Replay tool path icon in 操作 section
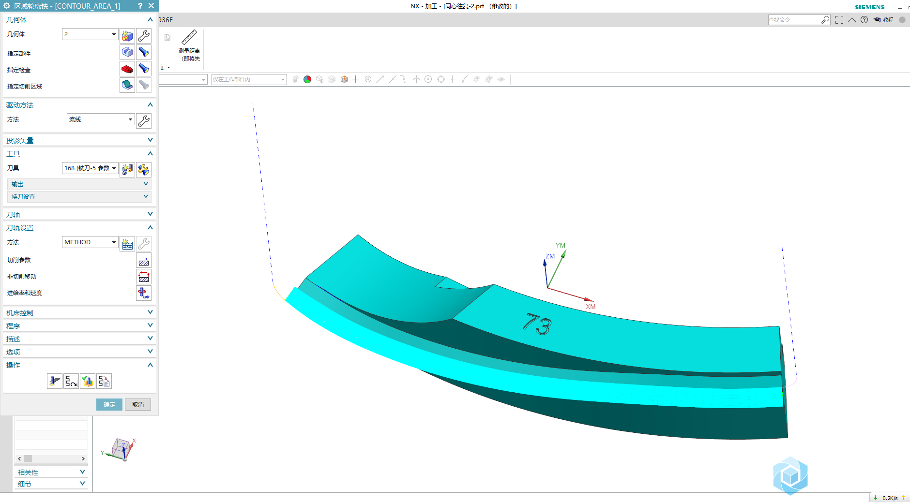910x502 pixels. 71,381
